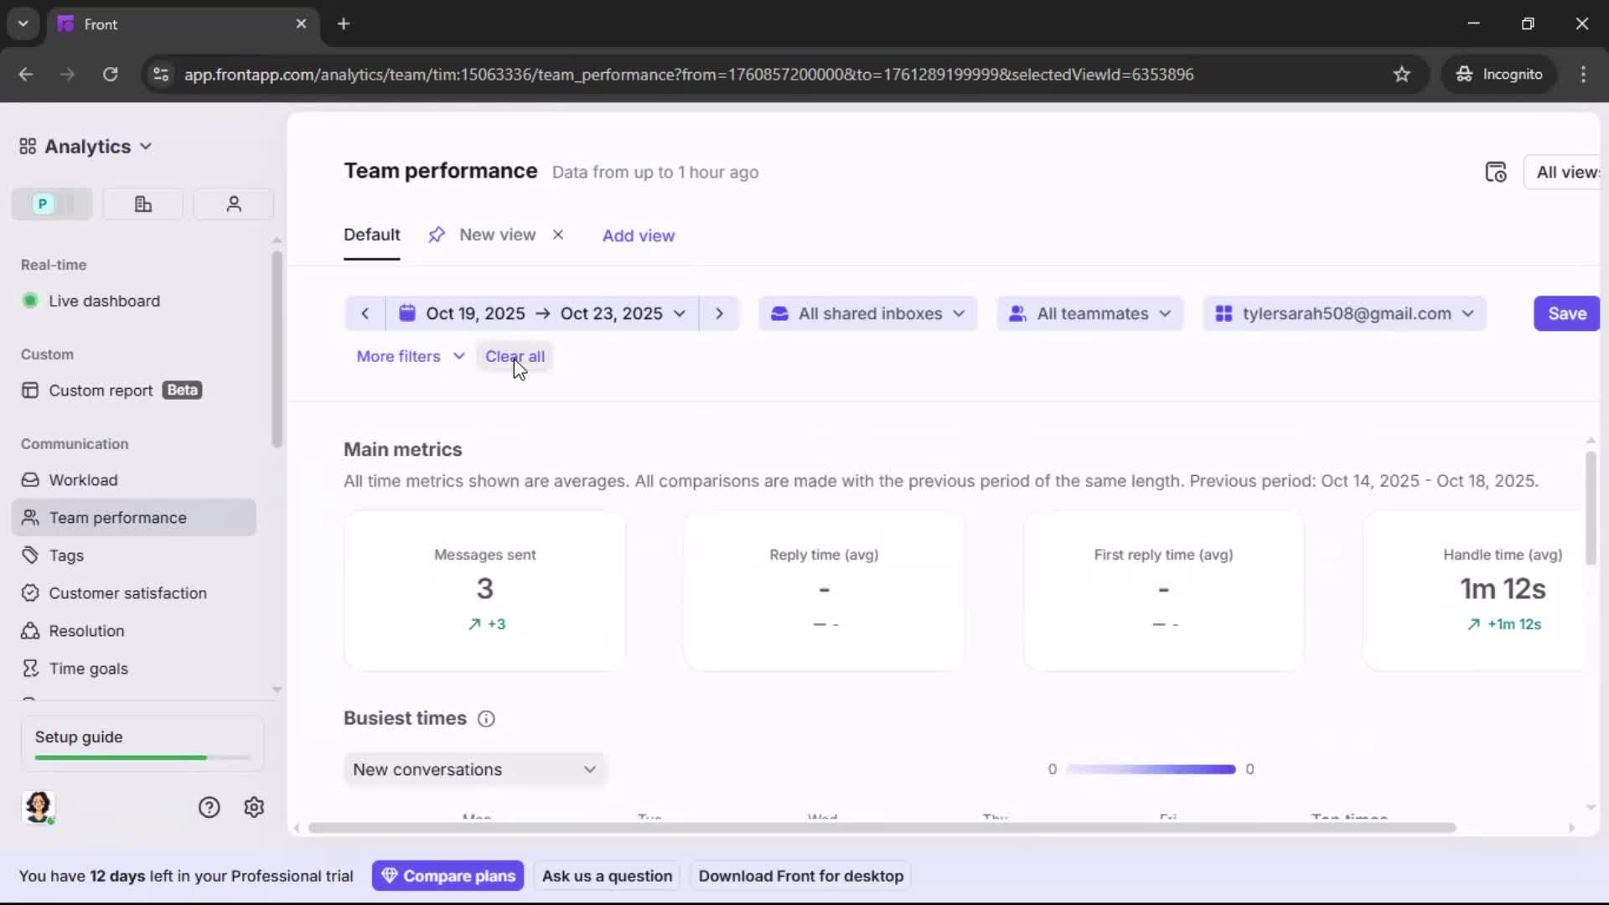The height and width of the screenshot is (905, 1609).
Task: Open the All shared inboxes dropdown
Action: pyautogui.click(x=867, y=313)
